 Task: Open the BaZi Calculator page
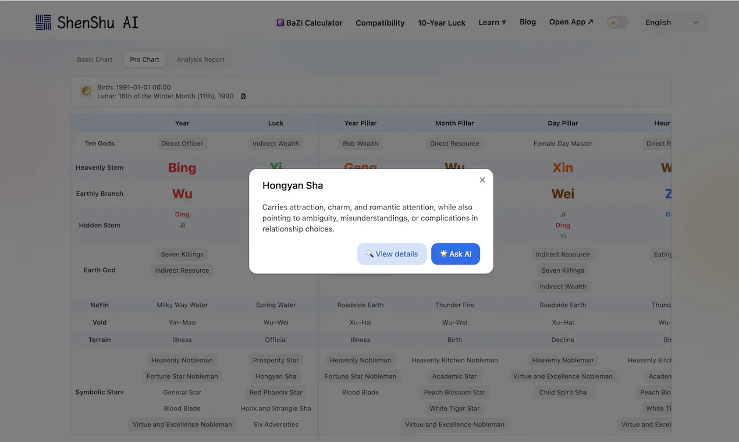pos(310,23)
